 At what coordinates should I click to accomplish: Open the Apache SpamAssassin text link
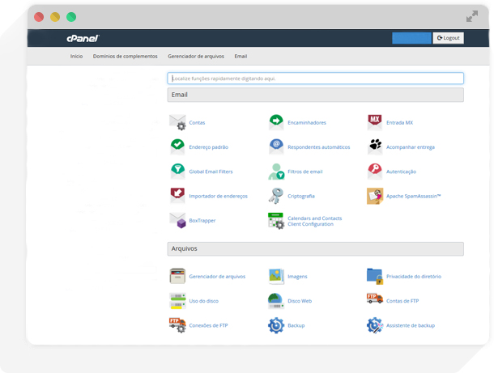413,196
